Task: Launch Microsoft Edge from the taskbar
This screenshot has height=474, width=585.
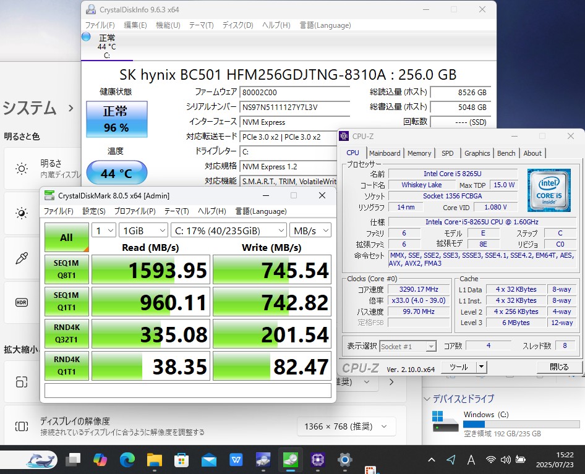Action: (x=127, y=460)
